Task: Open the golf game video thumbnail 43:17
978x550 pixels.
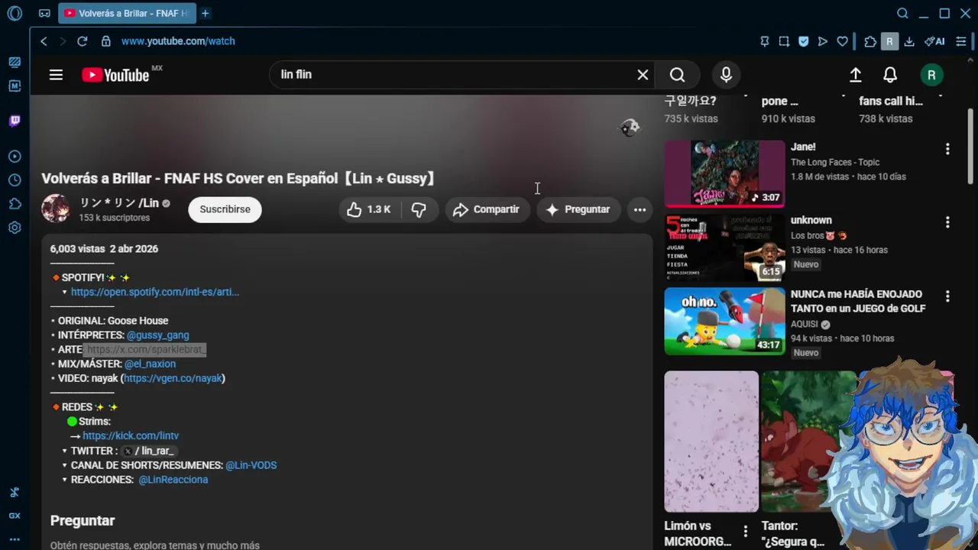Action: pyautogui.click(x=724, y=321)
